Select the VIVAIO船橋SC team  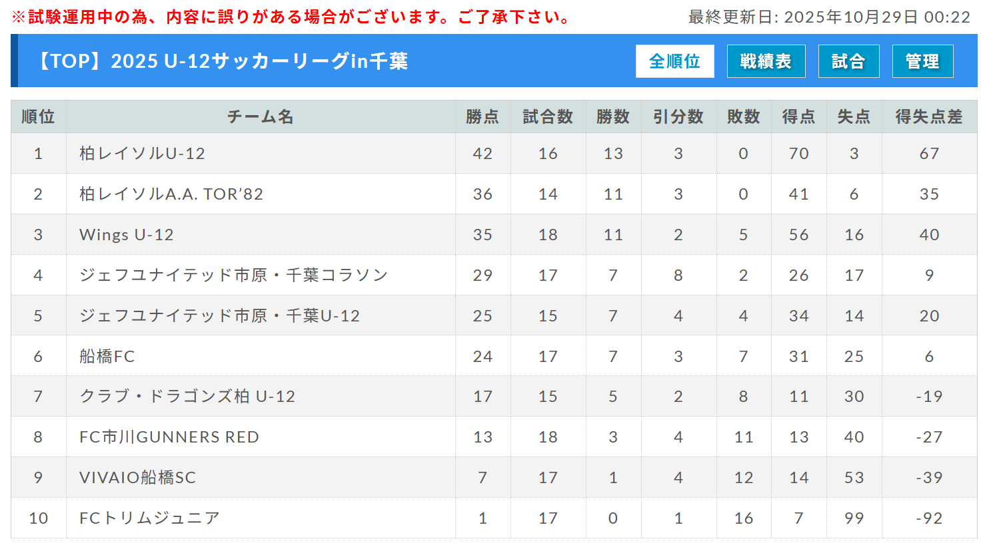click(138, 478)
